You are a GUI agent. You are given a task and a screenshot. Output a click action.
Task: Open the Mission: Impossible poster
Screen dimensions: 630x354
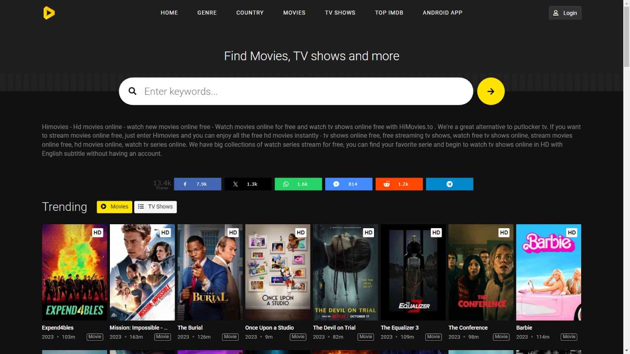pos(142,272)
